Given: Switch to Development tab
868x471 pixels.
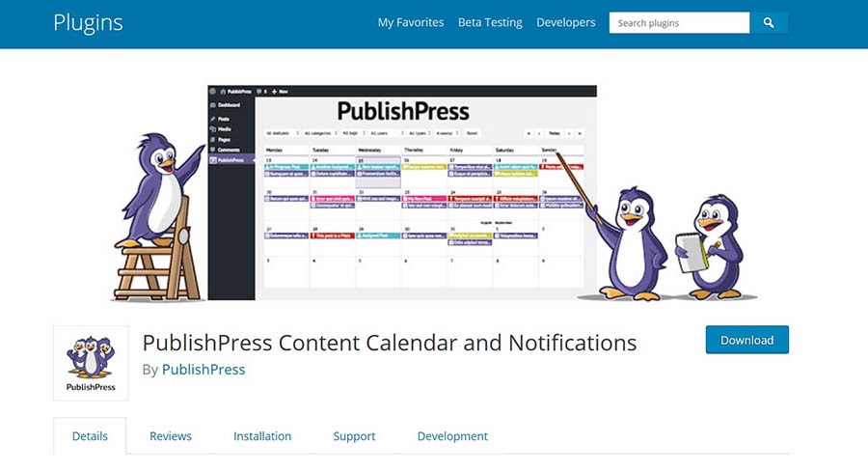Looking at the screenshot, I should click(452, 436).
